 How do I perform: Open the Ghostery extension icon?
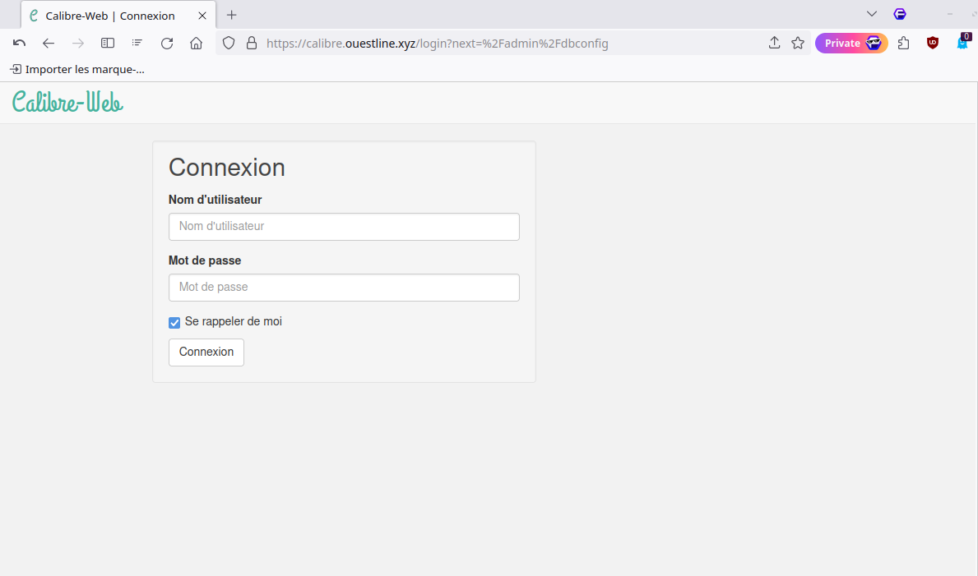(x=962, y=44)
